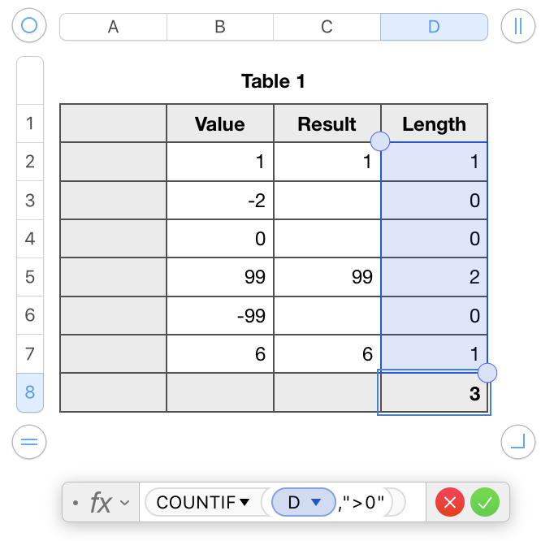
Task: Select column C header
Action: (x=327, y=27)
